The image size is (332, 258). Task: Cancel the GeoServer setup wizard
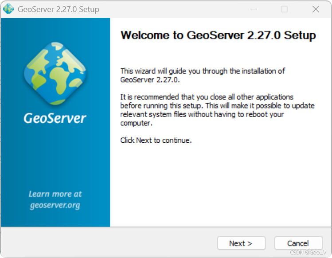[x=298, y=243]
